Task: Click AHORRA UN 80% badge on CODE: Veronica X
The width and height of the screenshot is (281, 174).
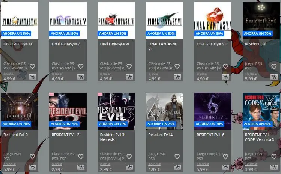Action: pyautogui.click(x=257, y=124)
